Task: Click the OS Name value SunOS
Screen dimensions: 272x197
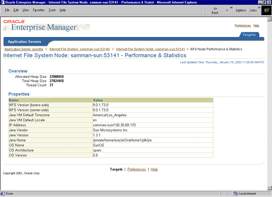Action: coord(98,145)
